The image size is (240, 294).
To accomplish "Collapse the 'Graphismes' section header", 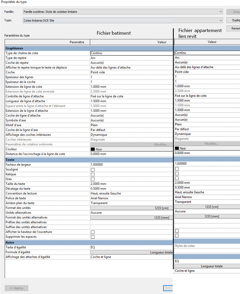I will tap(14, 48).
